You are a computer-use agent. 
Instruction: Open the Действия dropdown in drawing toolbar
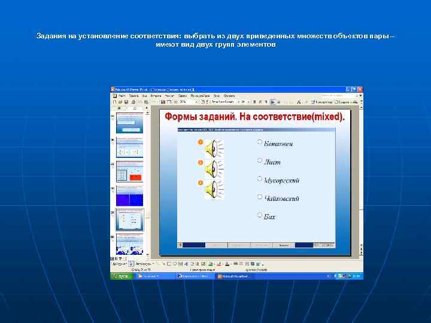pos(119,264)
